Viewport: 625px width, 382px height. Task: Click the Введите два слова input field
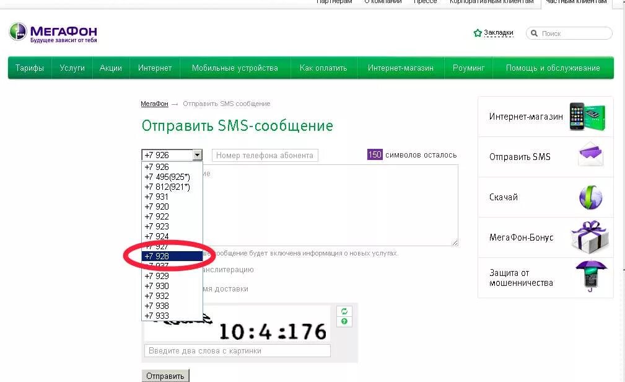(x=238, y=350)
